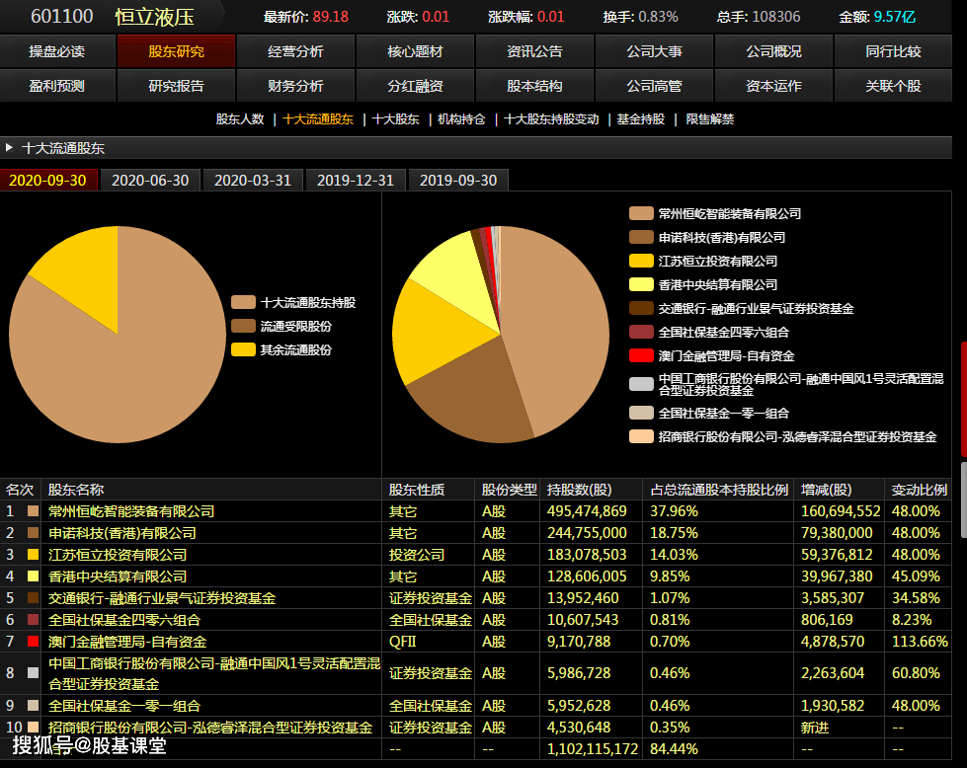Switch to the 2019-09-30 date tab
This screenshot has width=967, height=768.
(x=458, y=180)
